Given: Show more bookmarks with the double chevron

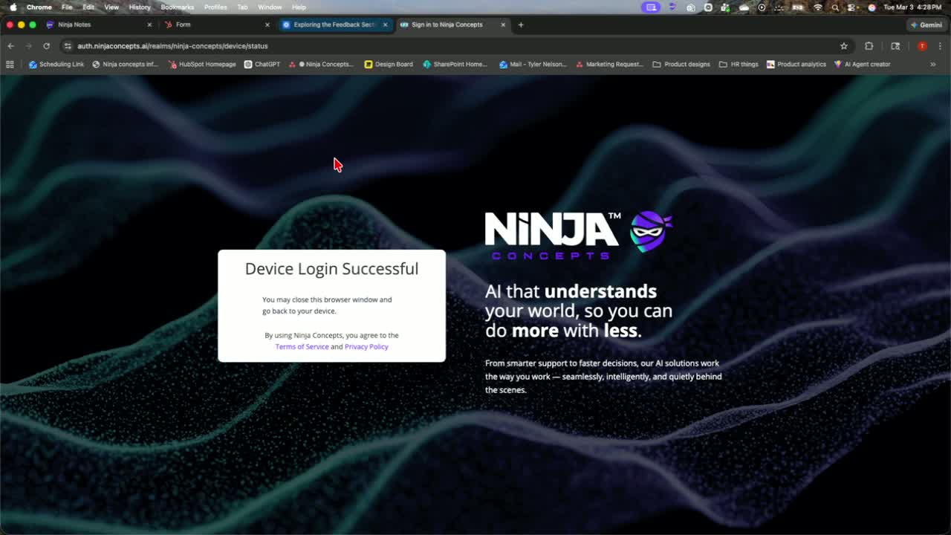Looking at the screenshot, I should point(933,65).
